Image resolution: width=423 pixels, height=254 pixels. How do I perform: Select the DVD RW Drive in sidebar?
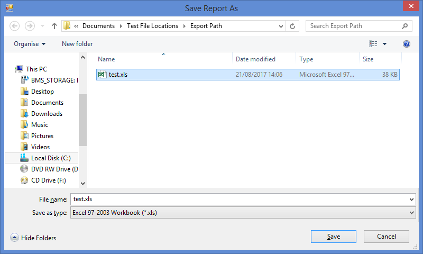point(54,169)
